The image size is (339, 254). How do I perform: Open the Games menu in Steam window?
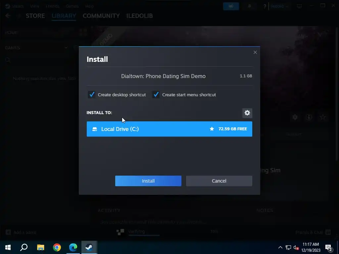tap(72, 6)
